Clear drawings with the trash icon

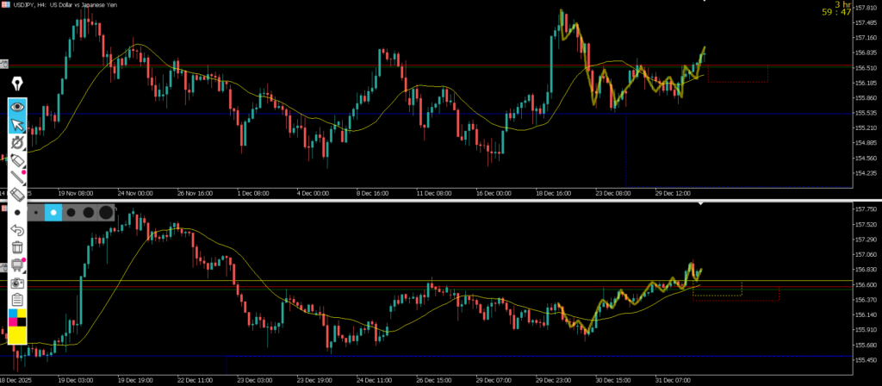(x=17, y=247)
